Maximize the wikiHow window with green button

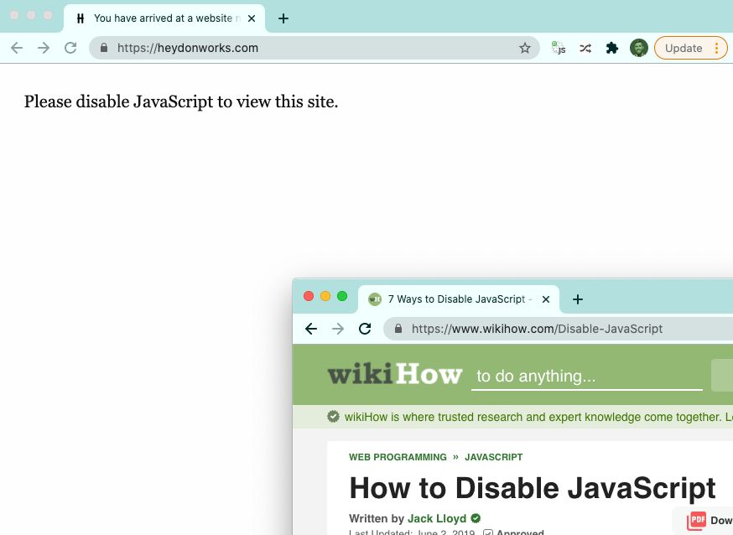coord(342,296)
